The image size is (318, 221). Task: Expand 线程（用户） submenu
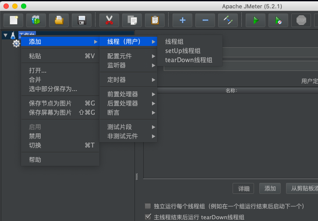(x=128, y=42)
